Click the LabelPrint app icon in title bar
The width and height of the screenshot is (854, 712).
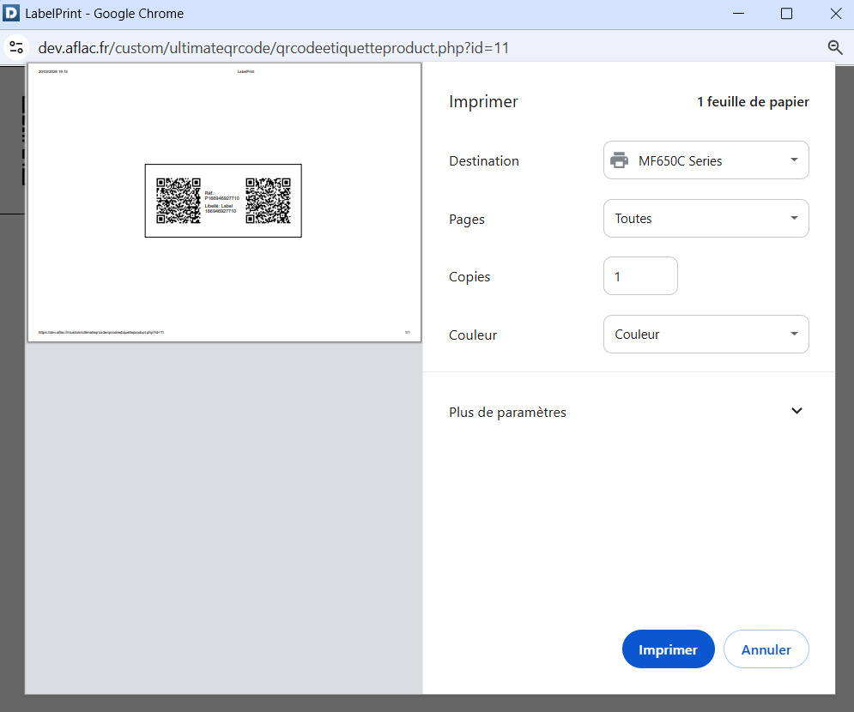point(12,14)
